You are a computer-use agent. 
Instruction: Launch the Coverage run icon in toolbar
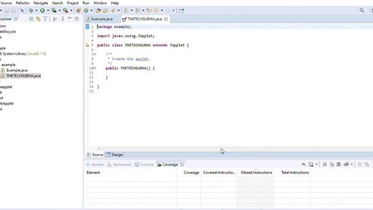[54, 10]
